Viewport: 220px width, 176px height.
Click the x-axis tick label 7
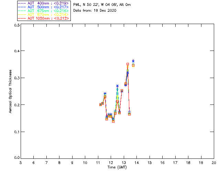click(x=46, y=163)
